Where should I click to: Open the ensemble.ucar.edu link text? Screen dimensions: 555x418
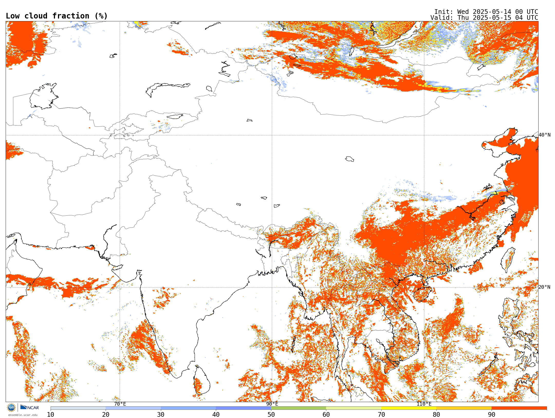[x=23, y=415]
